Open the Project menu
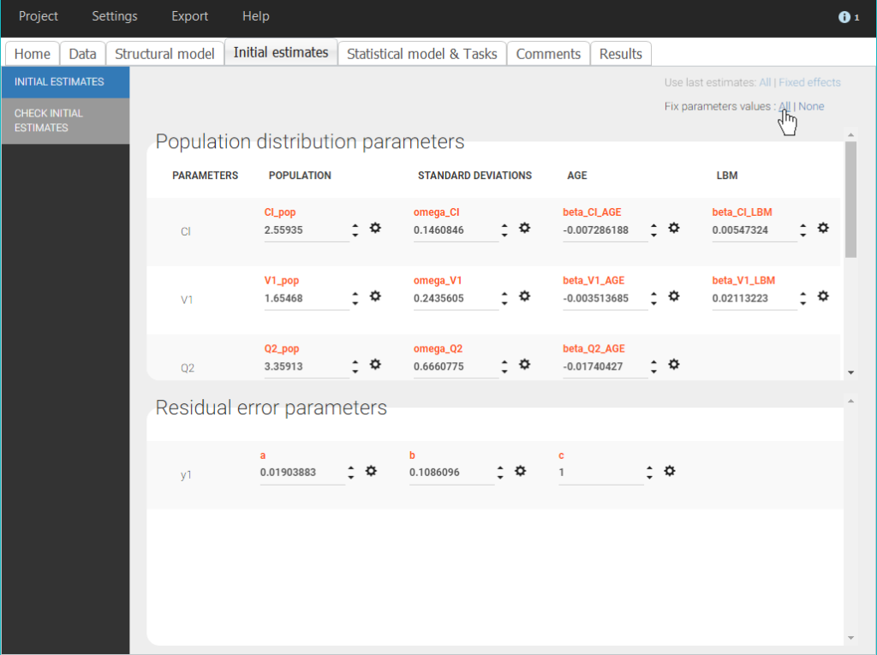 39,16
